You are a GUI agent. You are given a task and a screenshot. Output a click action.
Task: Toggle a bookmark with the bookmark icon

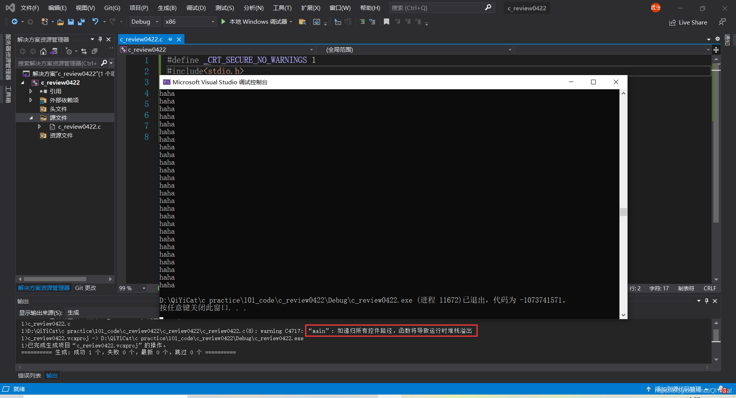386,22
